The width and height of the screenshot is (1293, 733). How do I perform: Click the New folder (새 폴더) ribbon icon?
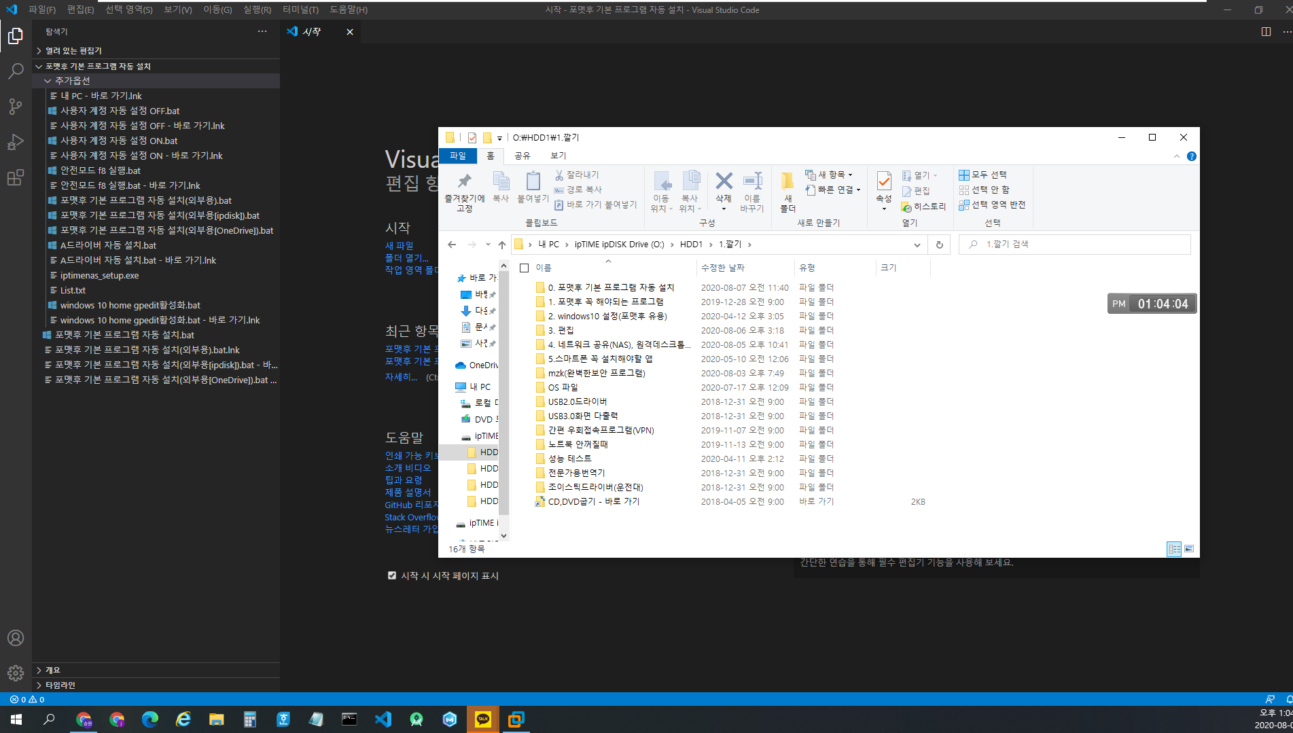(x=787, y=192)
